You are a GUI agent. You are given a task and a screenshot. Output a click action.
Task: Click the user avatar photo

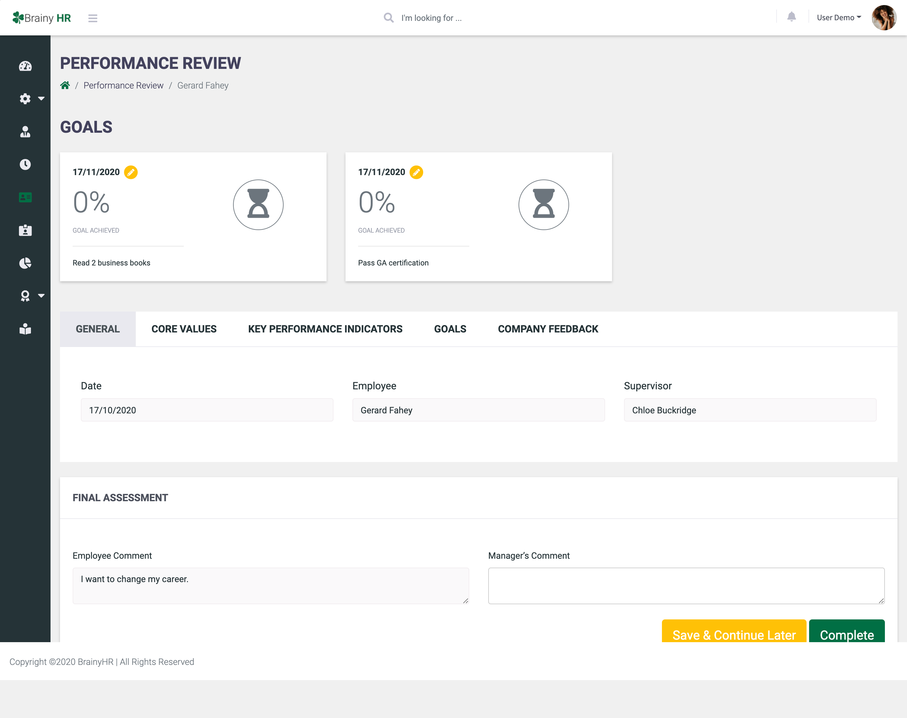pos(884,18)
